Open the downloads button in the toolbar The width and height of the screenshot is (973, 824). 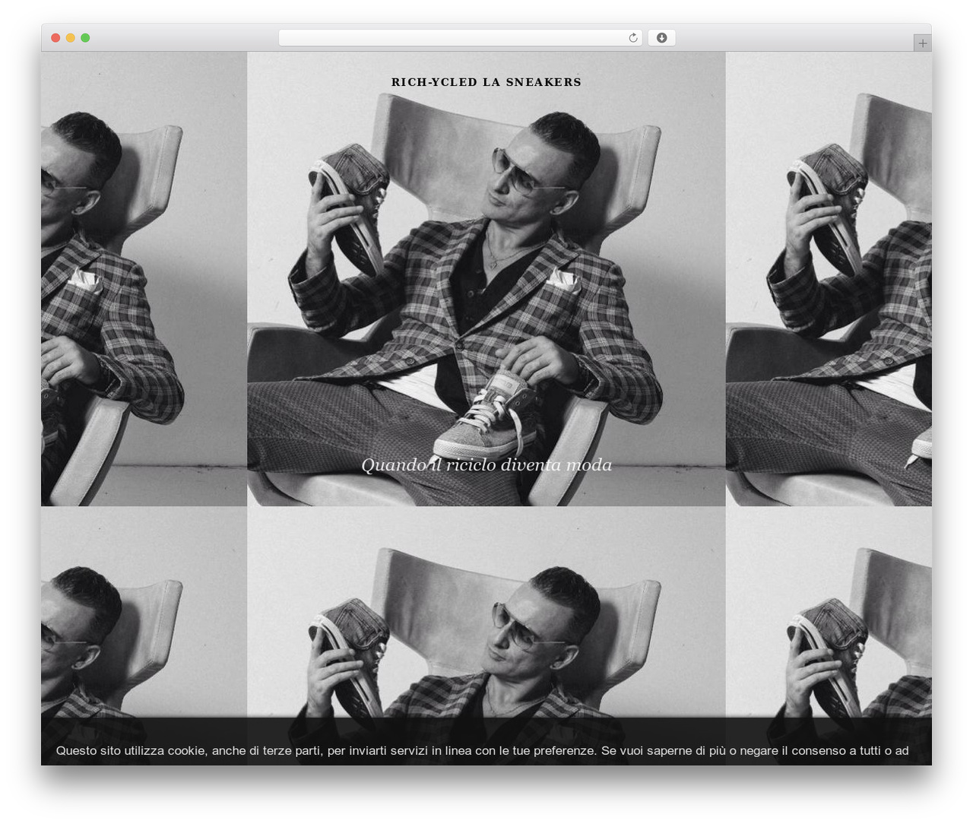661,38
